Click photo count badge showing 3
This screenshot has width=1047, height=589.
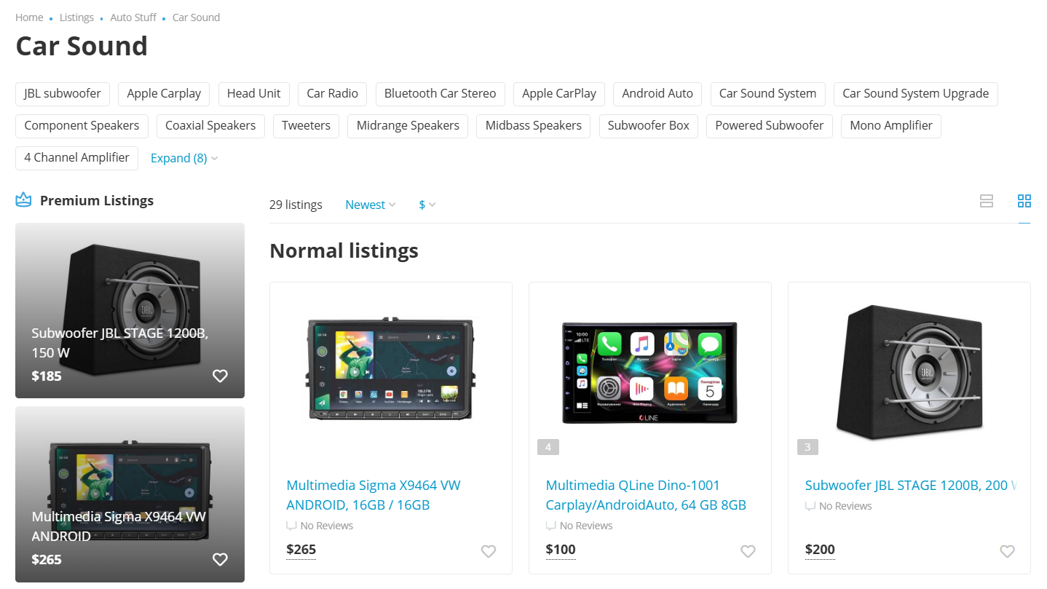point(807,447)
